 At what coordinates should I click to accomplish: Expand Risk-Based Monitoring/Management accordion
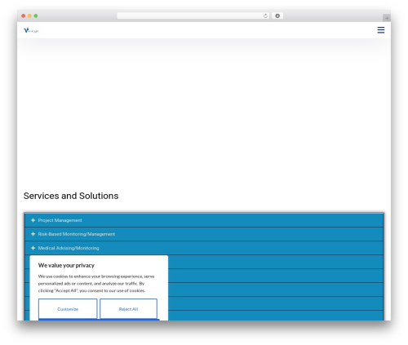(x=204, y=234)
